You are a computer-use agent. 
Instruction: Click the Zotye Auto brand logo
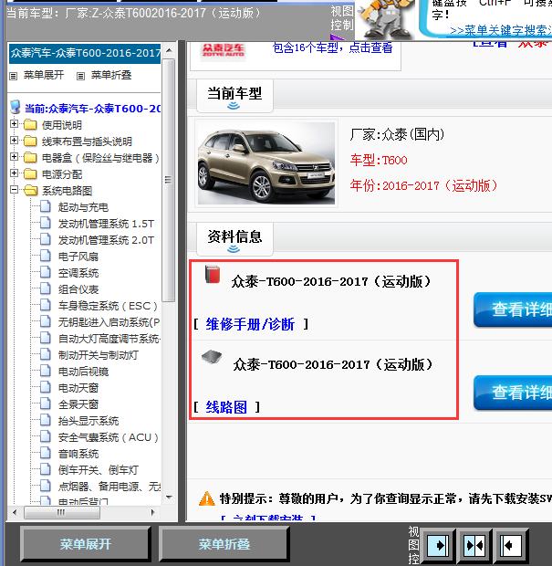coord(223,50)
